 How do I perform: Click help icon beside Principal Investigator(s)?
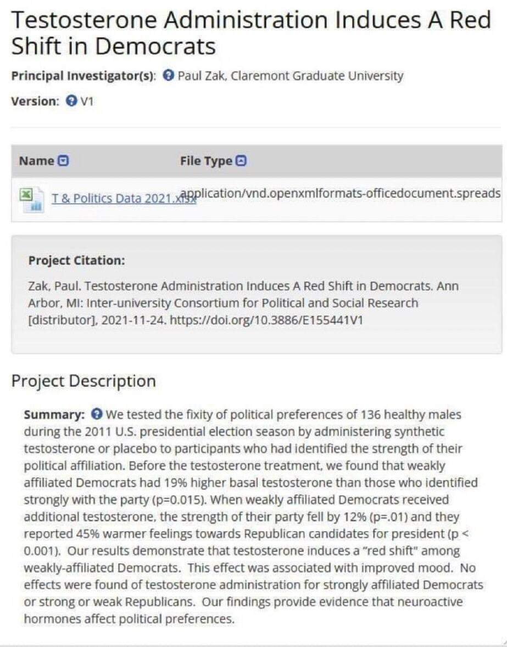pyautogui.click(x=169, y=76)
